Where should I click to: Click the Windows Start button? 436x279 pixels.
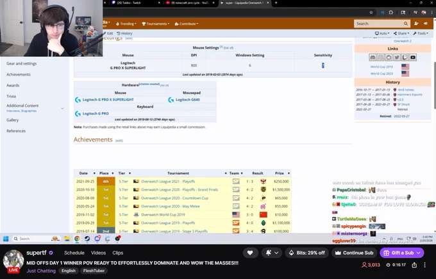6,239
